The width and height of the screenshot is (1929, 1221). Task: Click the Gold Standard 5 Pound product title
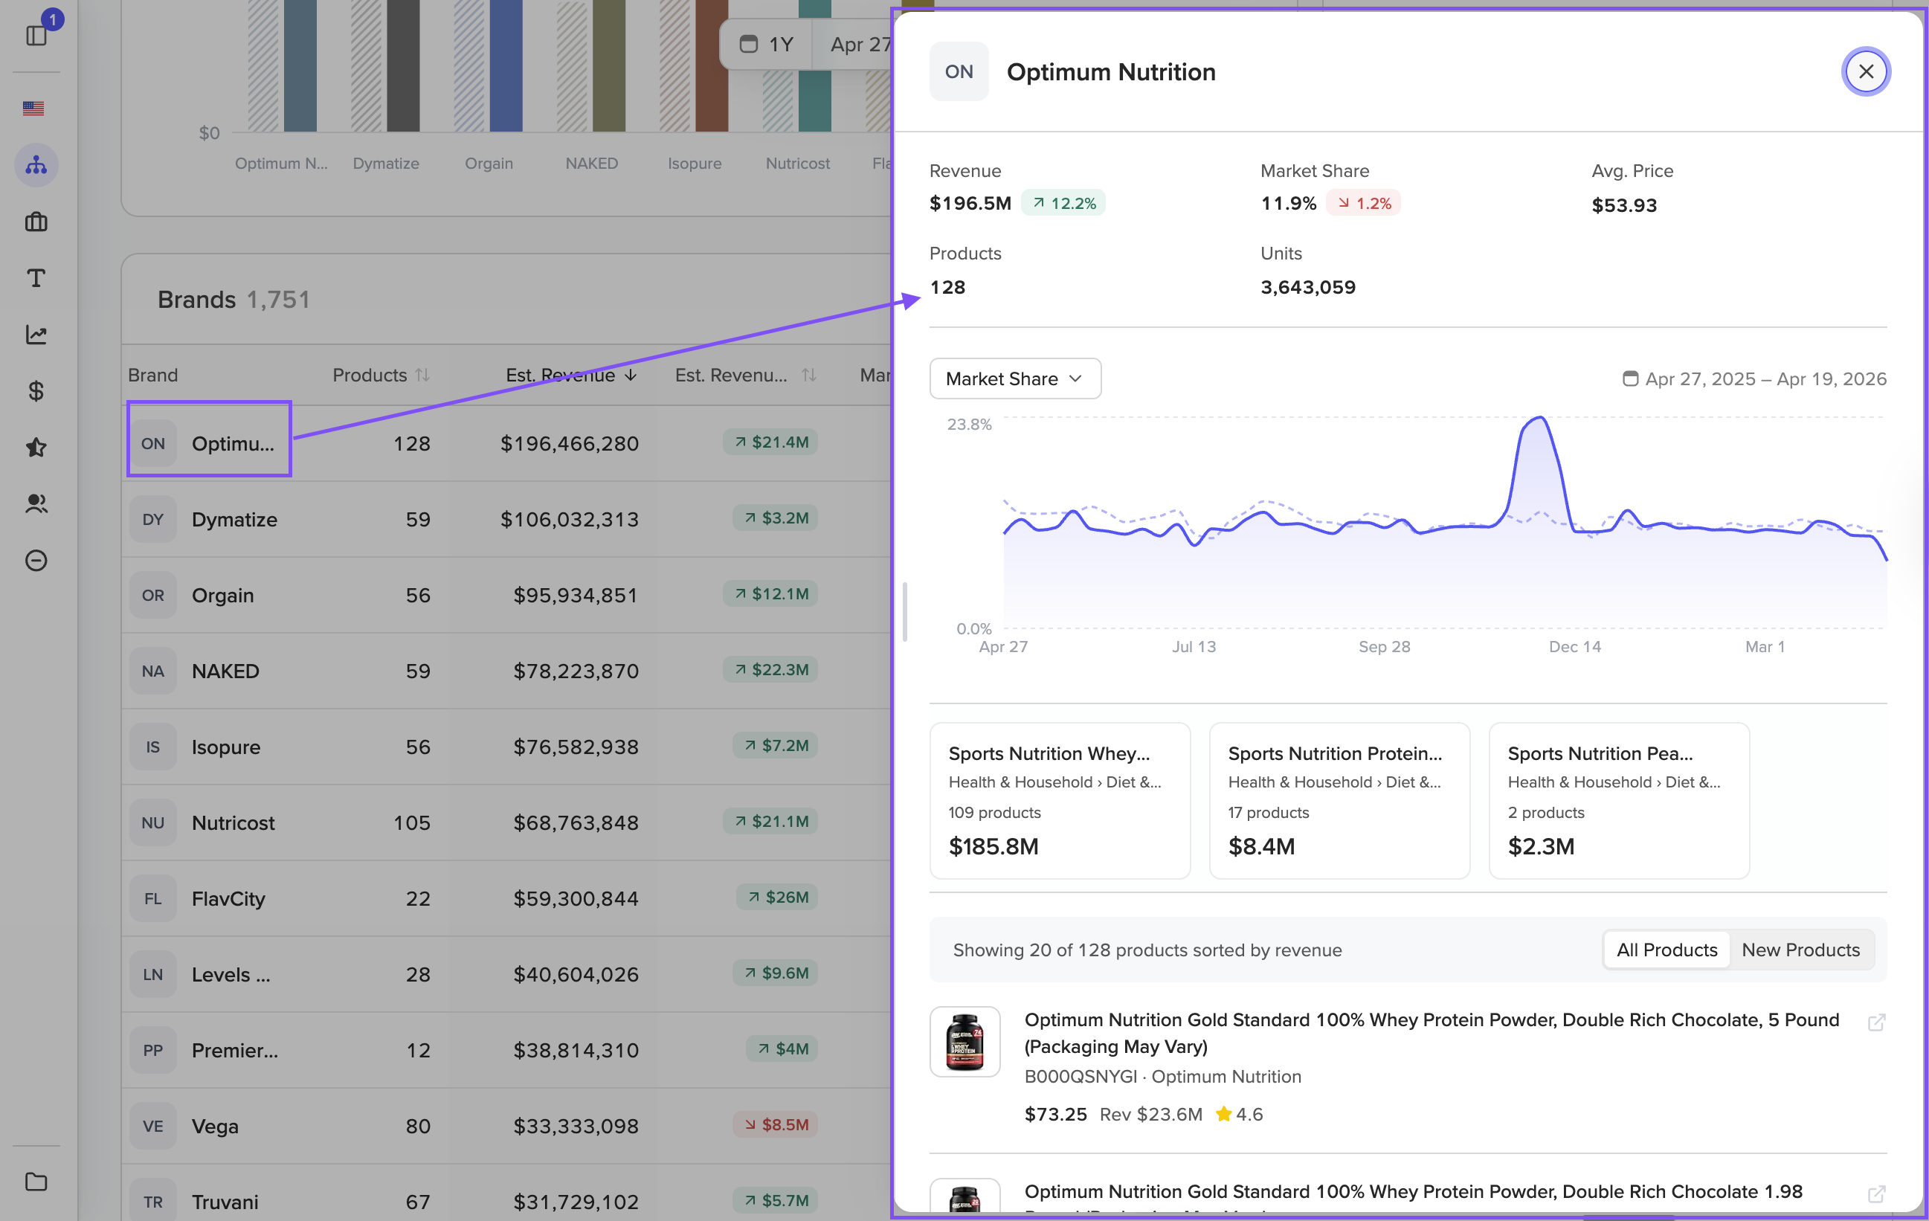point(1432,1033)
